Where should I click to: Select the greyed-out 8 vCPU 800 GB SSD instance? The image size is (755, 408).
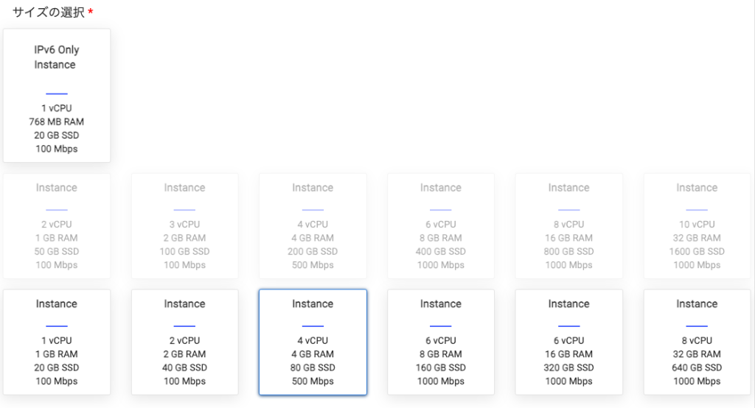[568, 226]
